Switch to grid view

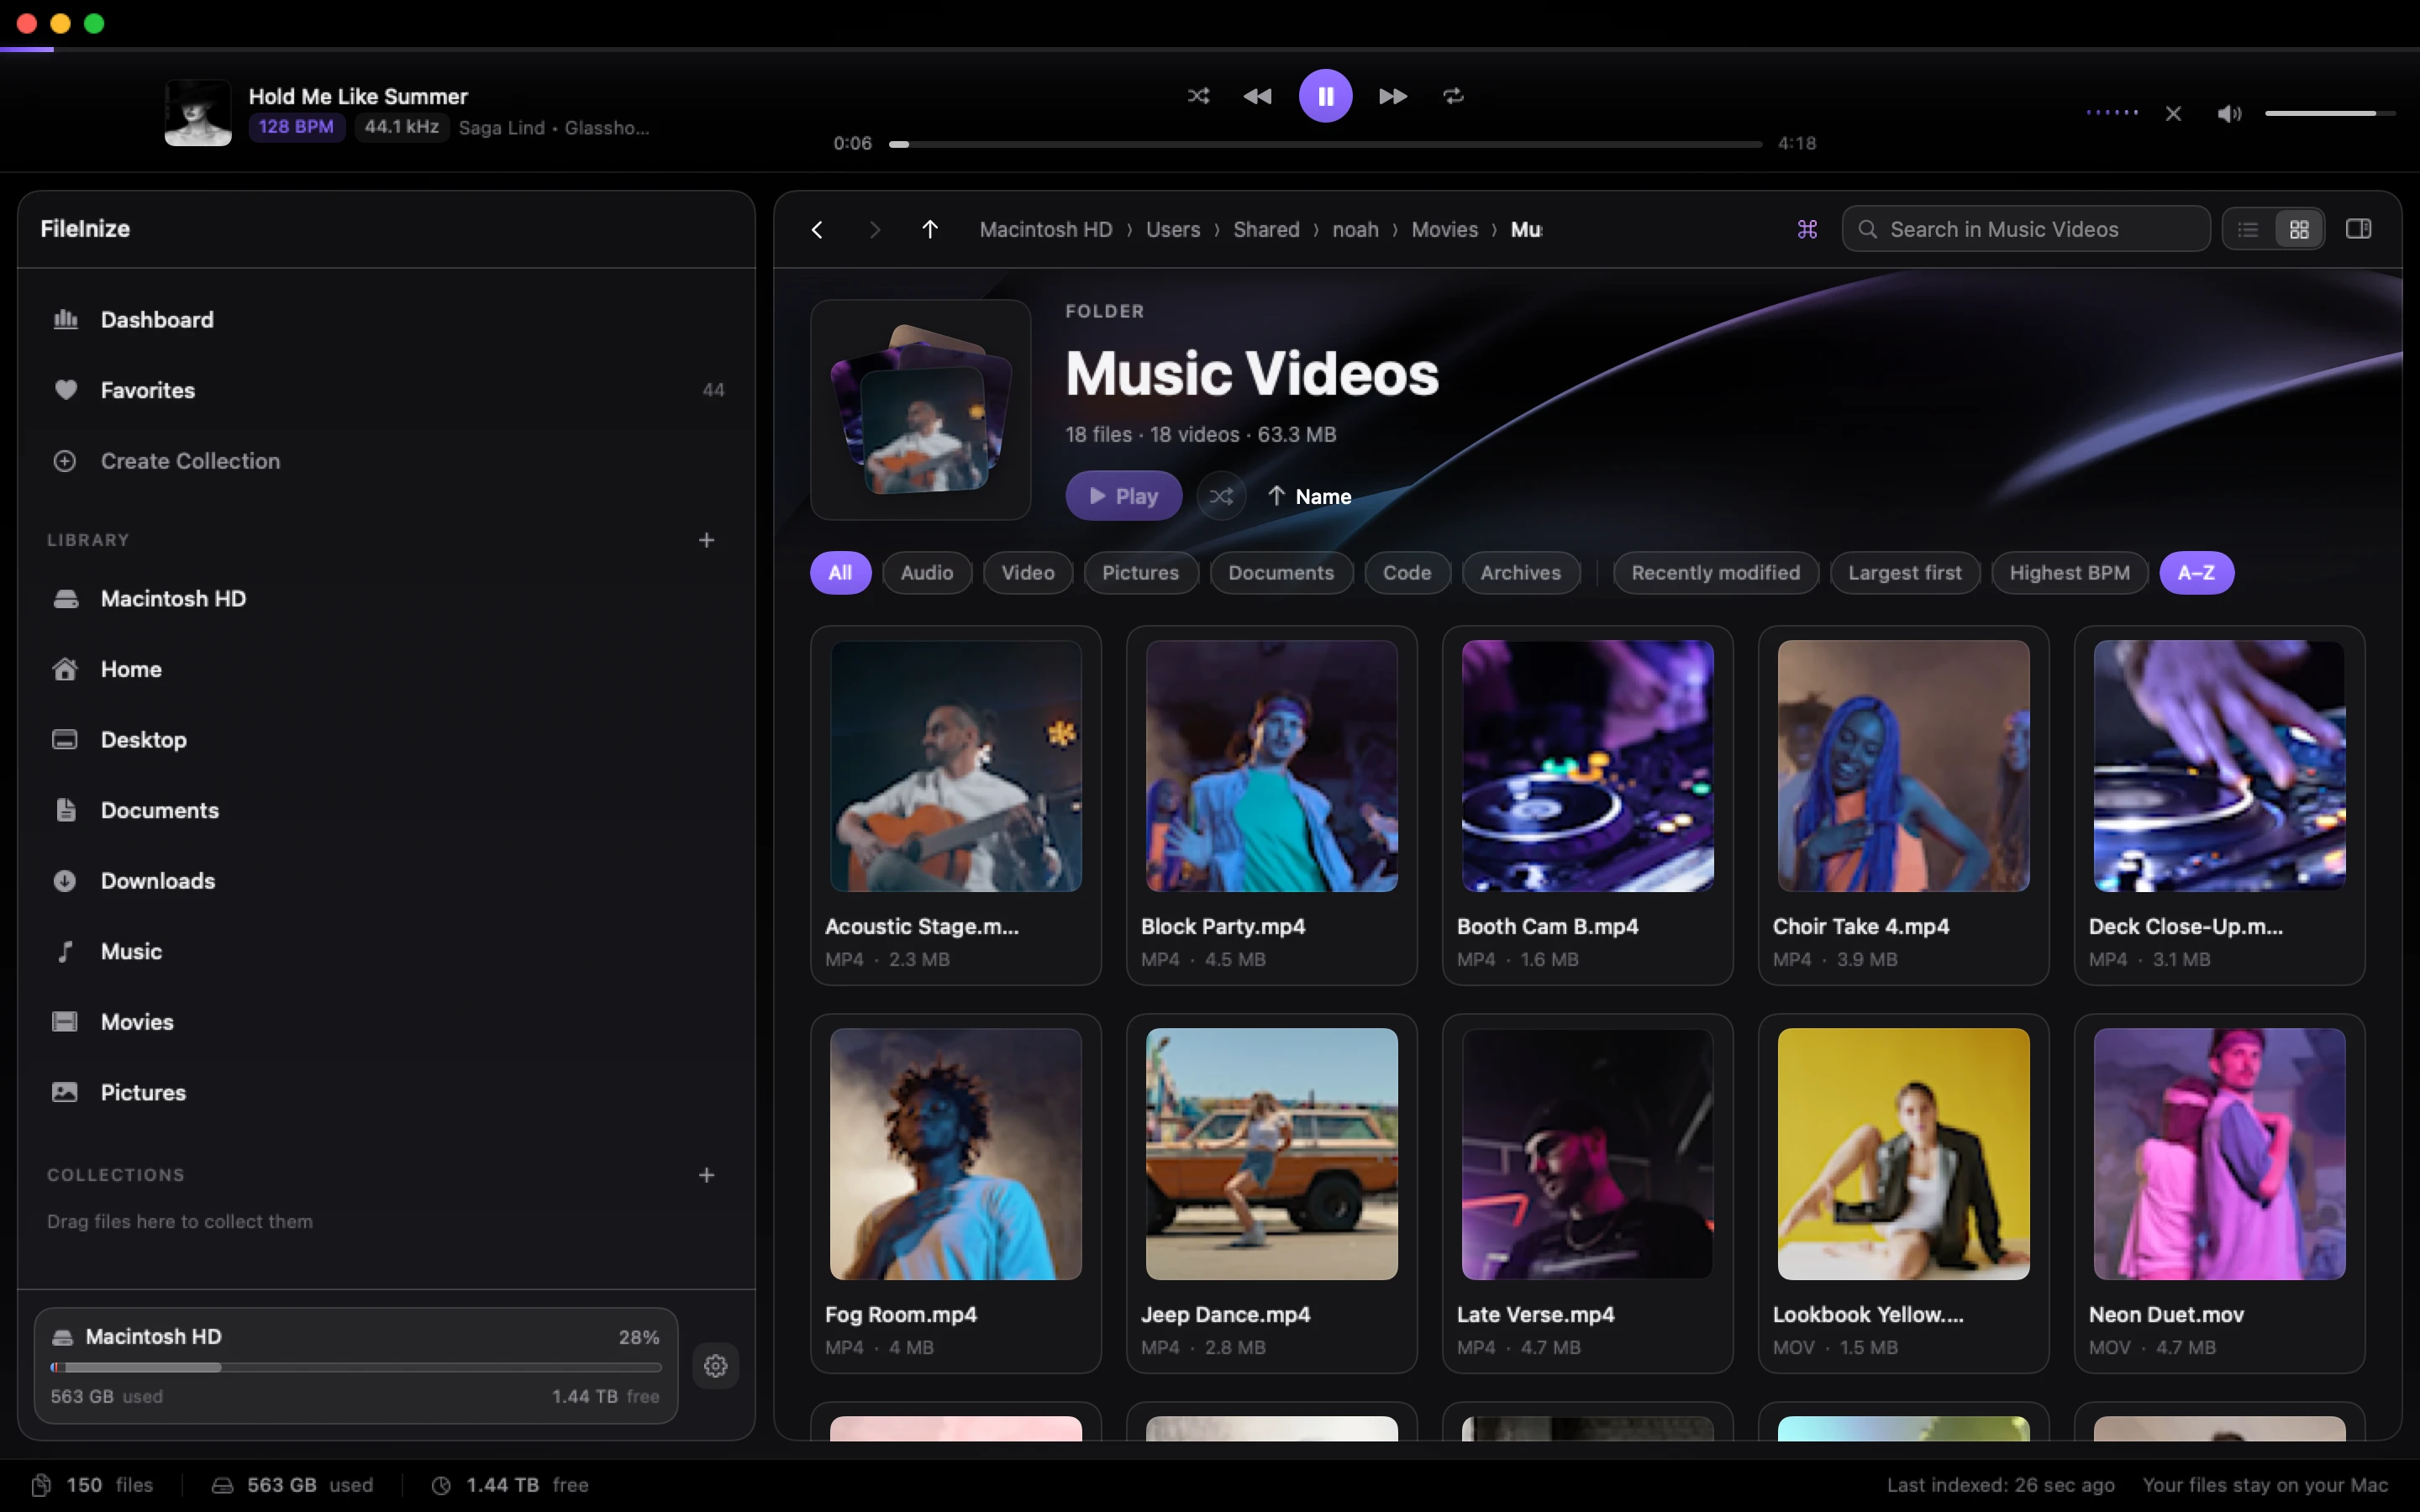(x=2298, y=229)
